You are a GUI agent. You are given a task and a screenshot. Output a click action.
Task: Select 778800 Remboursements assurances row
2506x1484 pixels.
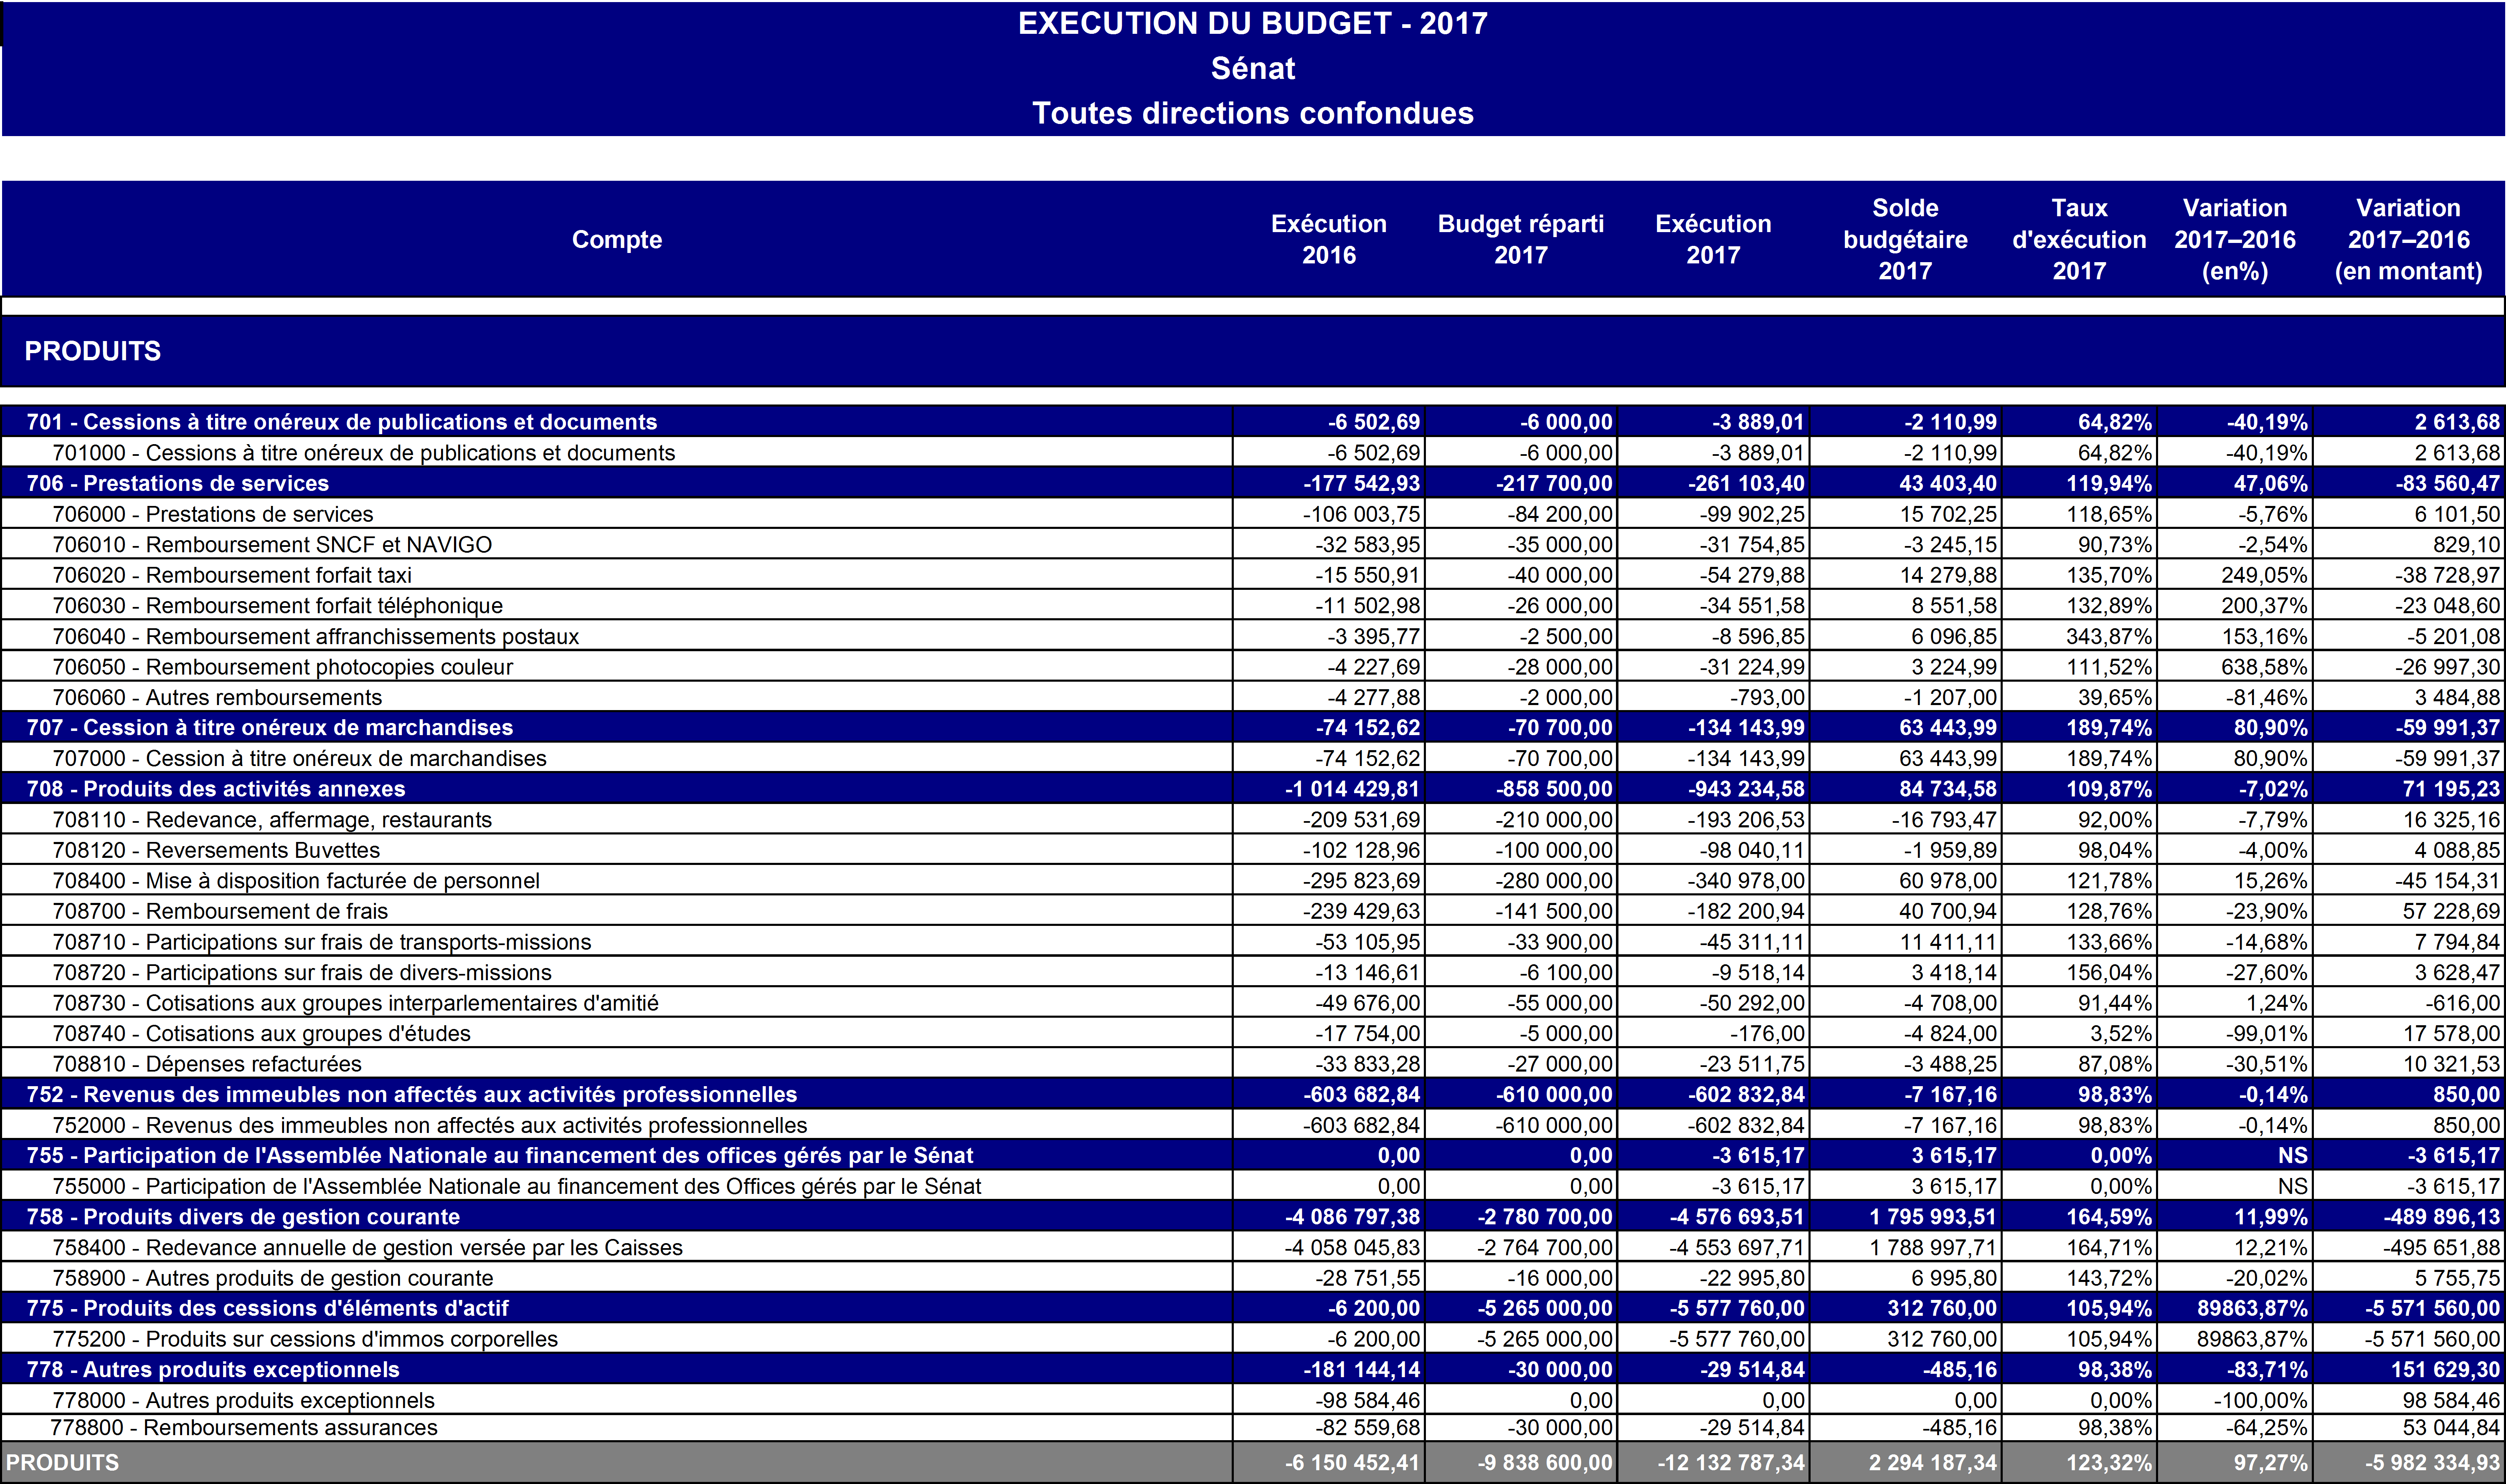click(x=244, y=1427)
